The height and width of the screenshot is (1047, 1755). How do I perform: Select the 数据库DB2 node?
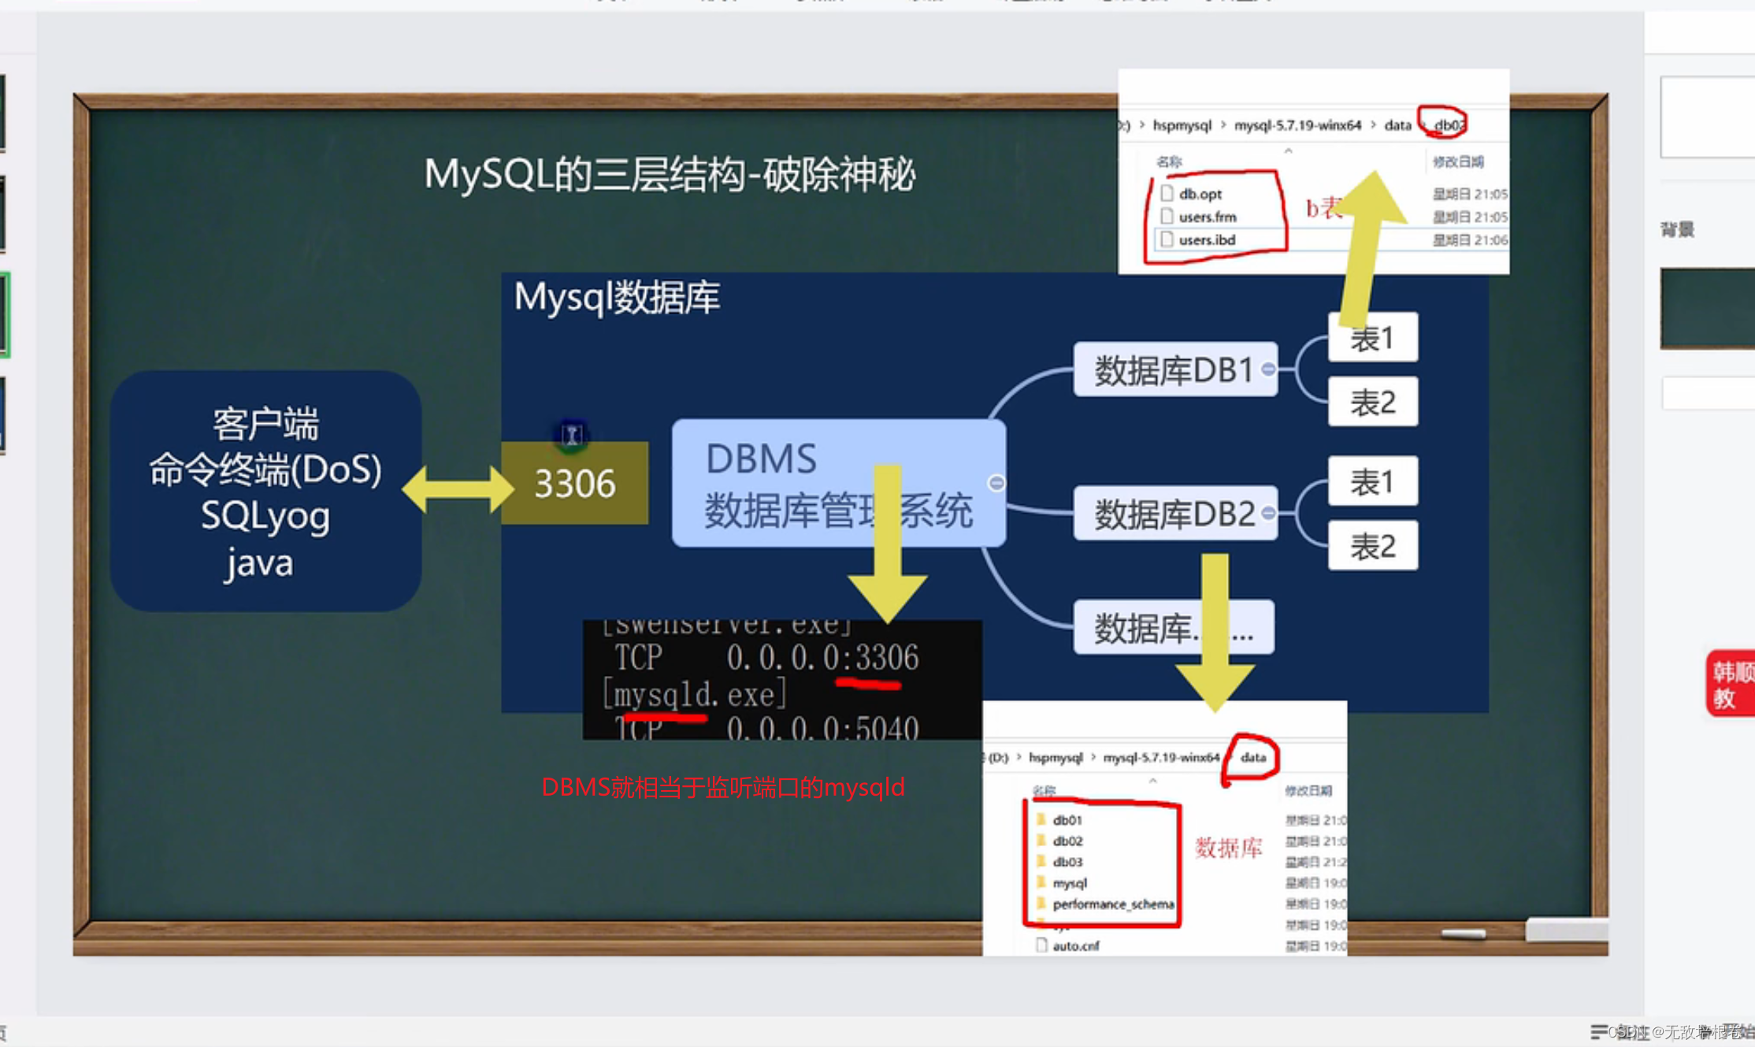pyautogui.click(x=1175, y=513)
